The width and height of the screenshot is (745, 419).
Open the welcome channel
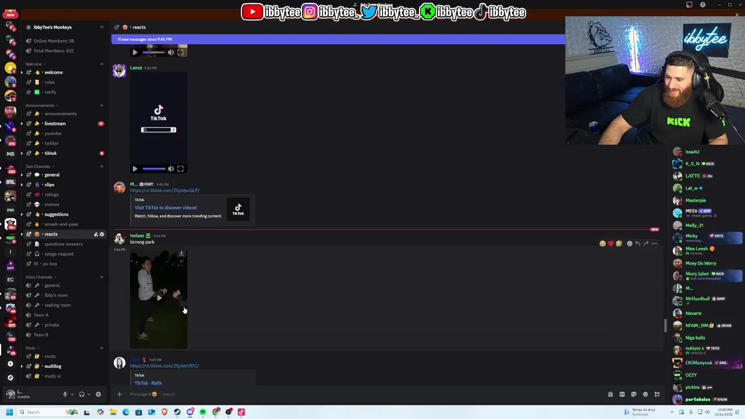point(64,72)
